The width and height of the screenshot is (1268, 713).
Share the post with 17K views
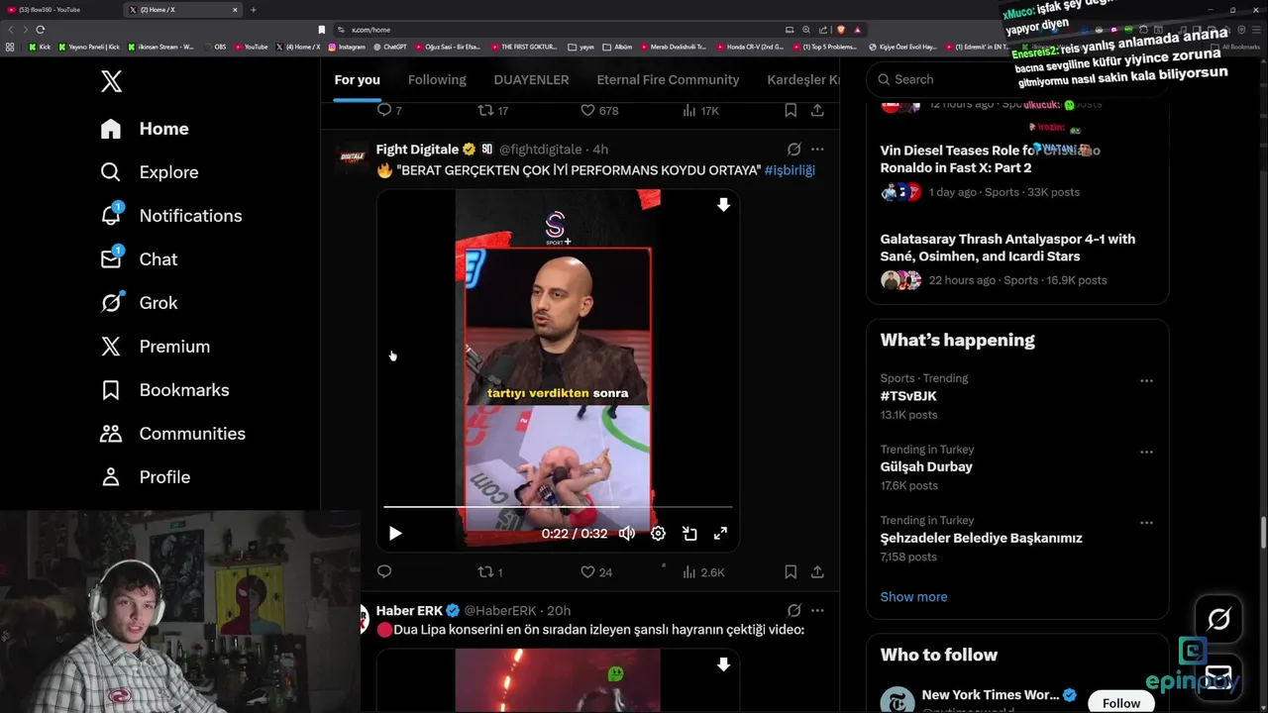[x=817, y=111]
